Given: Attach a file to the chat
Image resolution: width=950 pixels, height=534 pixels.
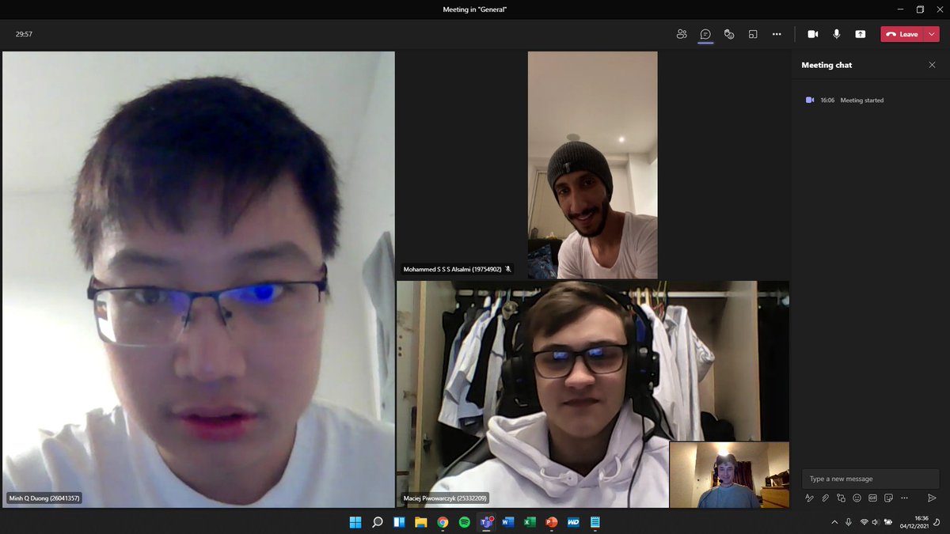Looking at the screenshot, I should [x=825, y=498].
